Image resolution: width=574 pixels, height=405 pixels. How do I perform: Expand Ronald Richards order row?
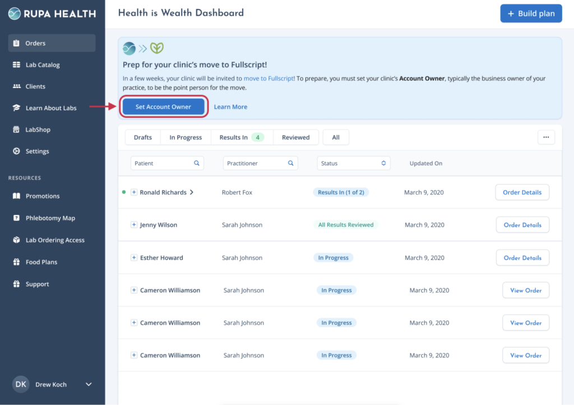(134, 192)
